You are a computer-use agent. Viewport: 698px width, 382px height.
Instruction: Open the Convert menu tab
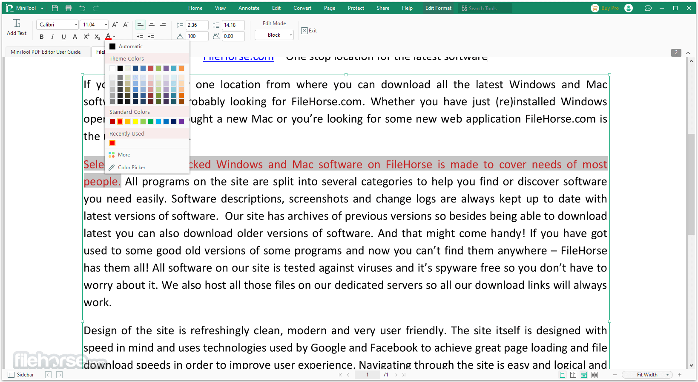[x=302, y=8]
